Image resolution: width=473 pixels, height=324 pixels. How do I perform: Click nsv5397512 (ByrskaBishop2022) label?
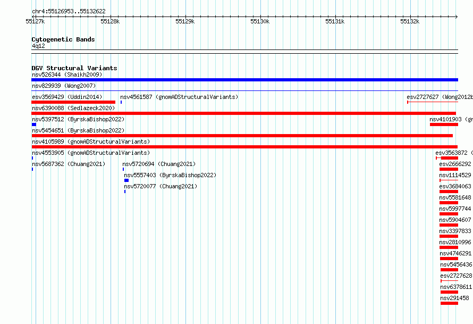(x=78, y=119)
